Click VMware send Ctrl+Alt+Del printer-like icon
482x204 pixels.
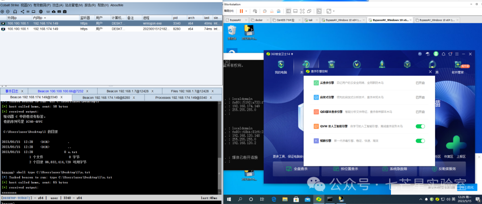(x=255, y=11)
